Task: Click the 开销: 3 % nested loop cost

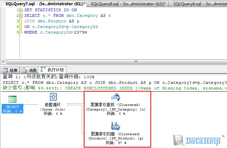Action: click(53, 113)
